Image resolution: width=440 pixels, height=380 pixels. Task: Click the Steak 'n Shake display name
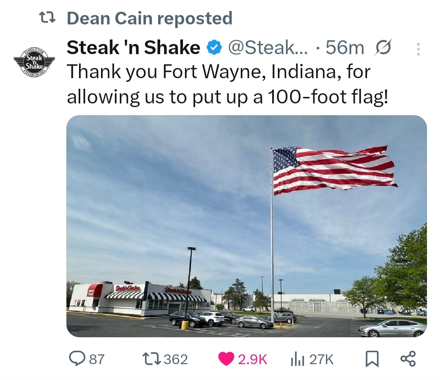point(133,48)
